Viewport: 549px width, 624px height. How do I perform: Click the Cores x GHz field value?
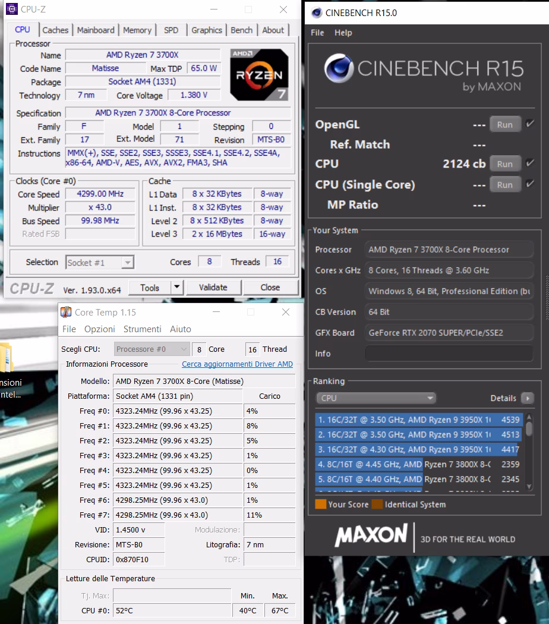tap(449, 270)
